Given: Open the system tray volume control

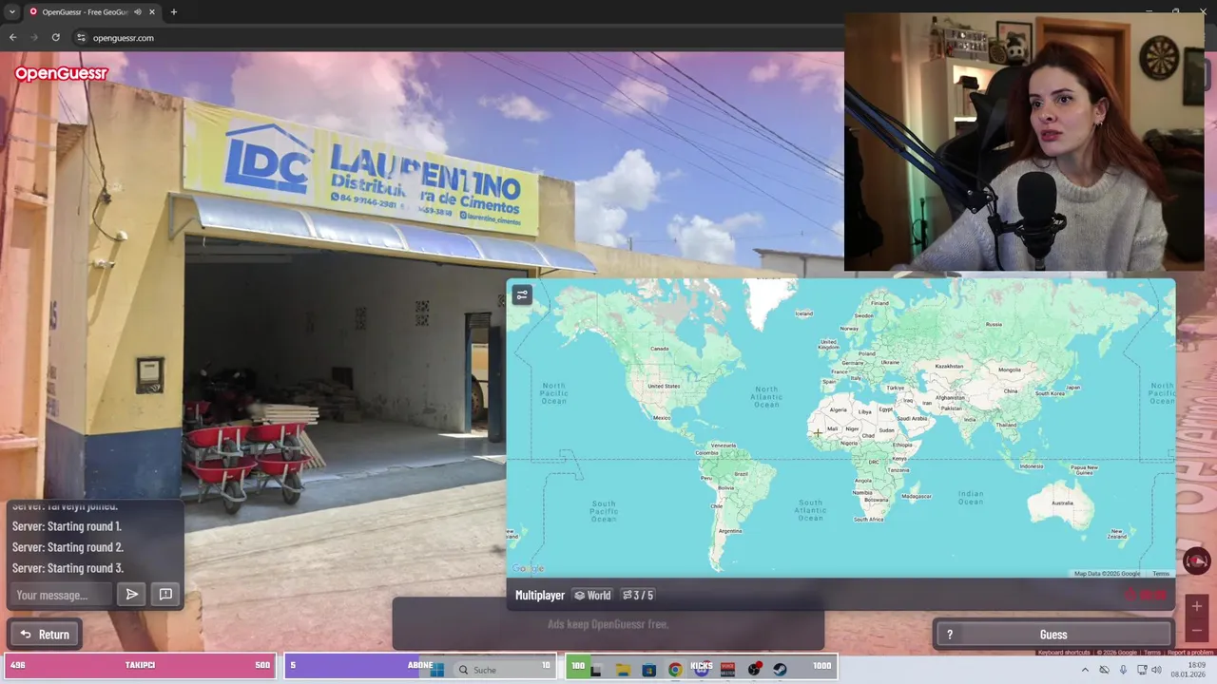Looking at the screenshot, I should [x=1157, y=670].
